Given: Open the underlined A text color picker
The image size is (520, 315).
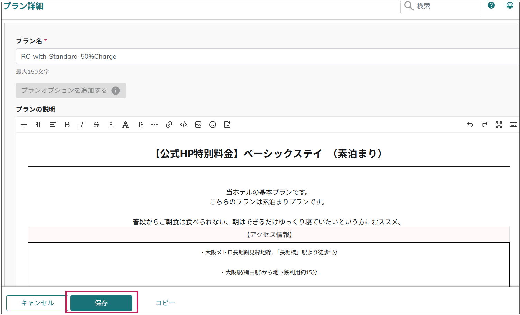Looking at the screenshot, I should click(x=111, y=125).
